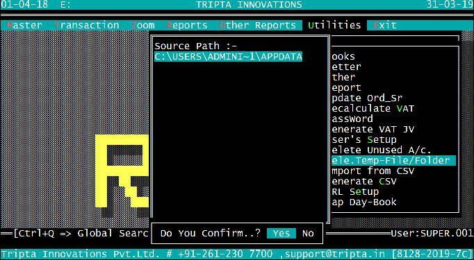This screenshot has width=474, height=260.
Task: Select the Recalculate VAT entry
Action: click(373, 109)
